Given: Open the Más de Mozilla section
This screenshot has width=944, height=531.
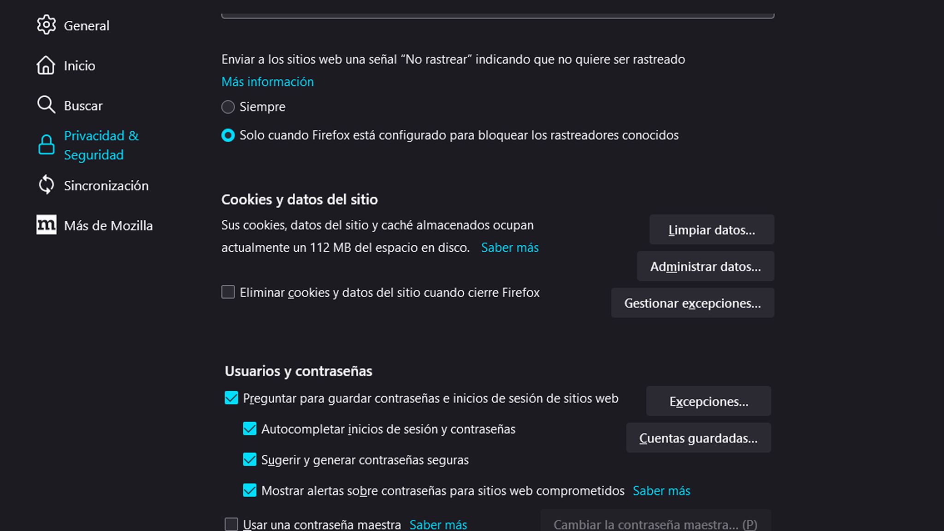Looking at the screenshot, I should 109,225.
